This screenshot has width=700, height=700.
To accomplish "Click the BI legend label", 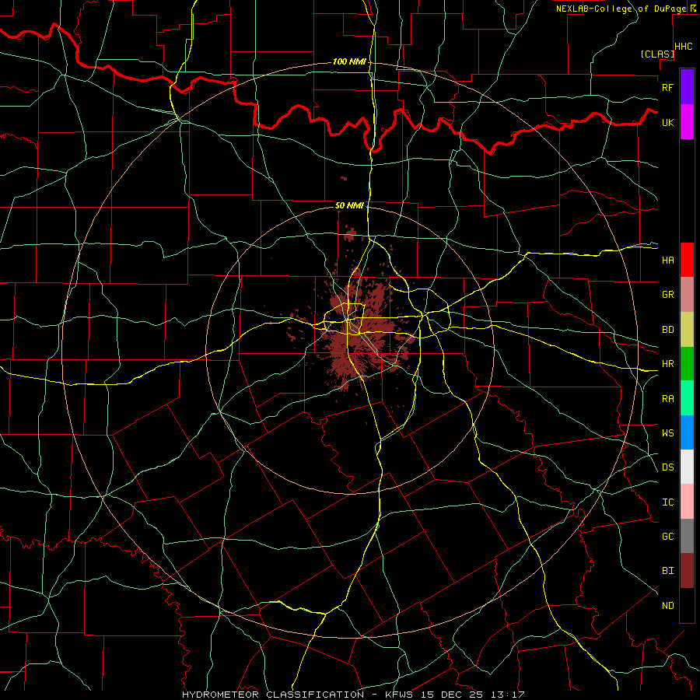I will pyautogui.click(x=667, y=571).
